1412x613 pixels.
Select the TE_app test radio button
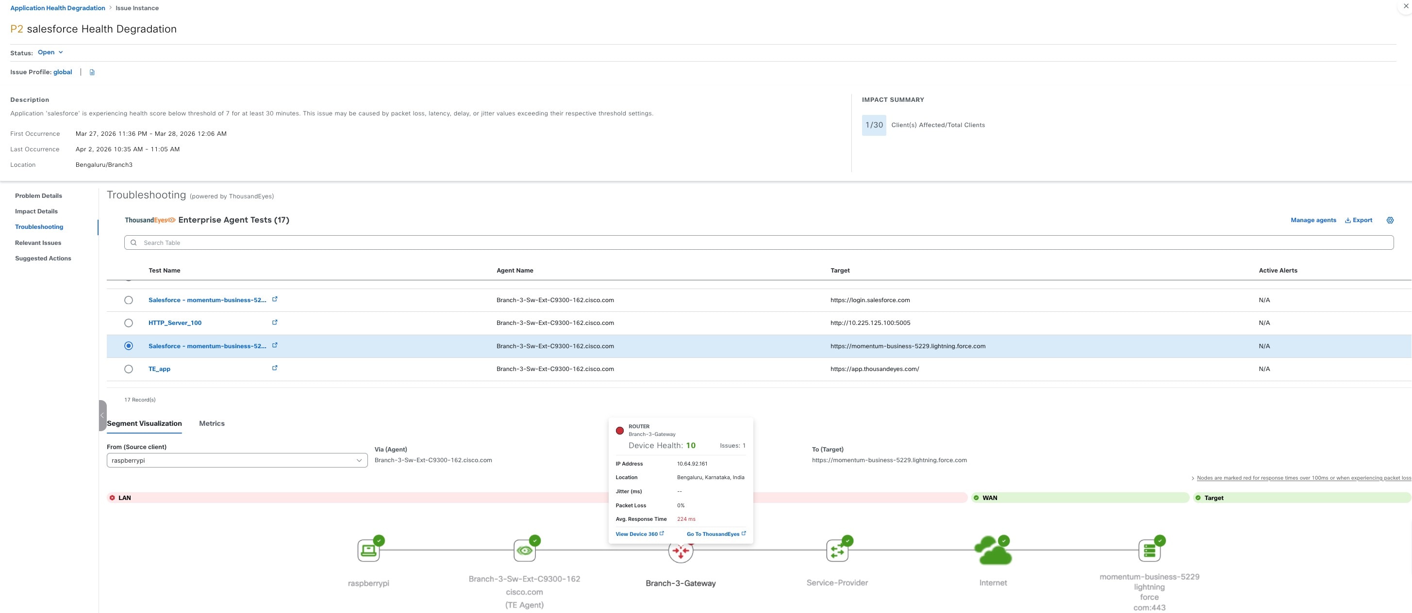click(128, 369)
